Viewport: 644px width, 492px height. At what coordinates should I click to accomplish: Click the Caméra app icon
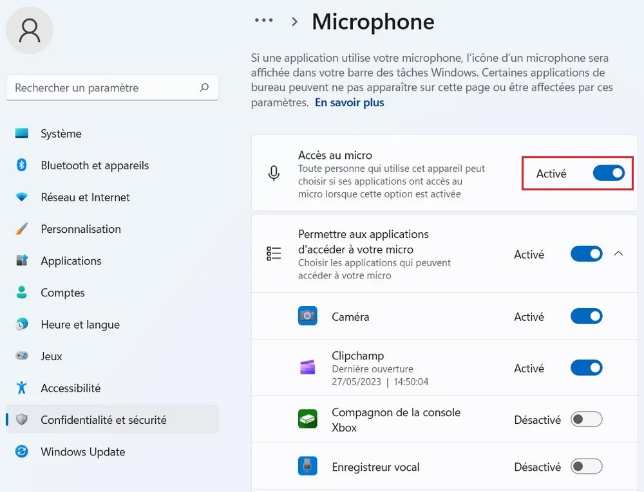click(308, 316)
